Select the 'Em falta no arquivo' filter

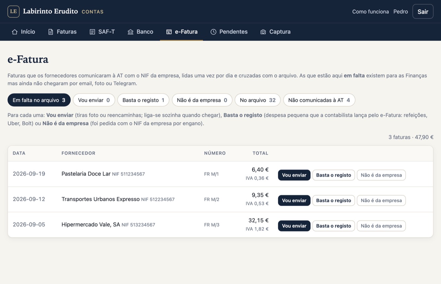coord(39,100)
